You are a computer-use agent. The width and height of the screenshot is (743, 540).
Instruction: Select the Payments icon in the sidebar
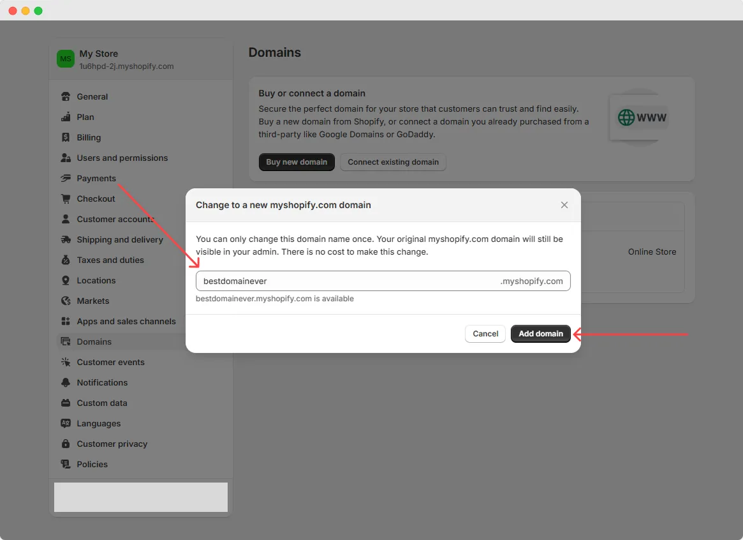click(x=66, y=179)
